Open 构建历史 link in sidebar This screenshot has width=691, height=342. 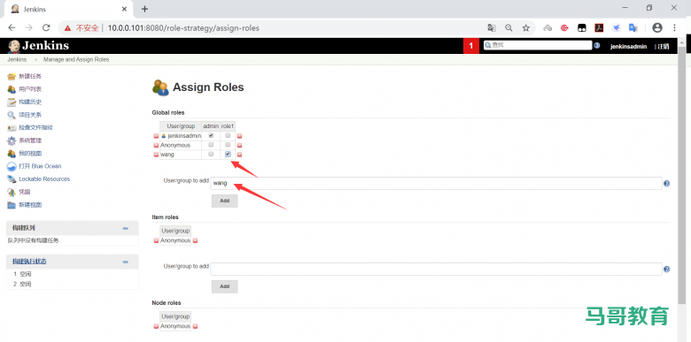[x=30, y=102]
